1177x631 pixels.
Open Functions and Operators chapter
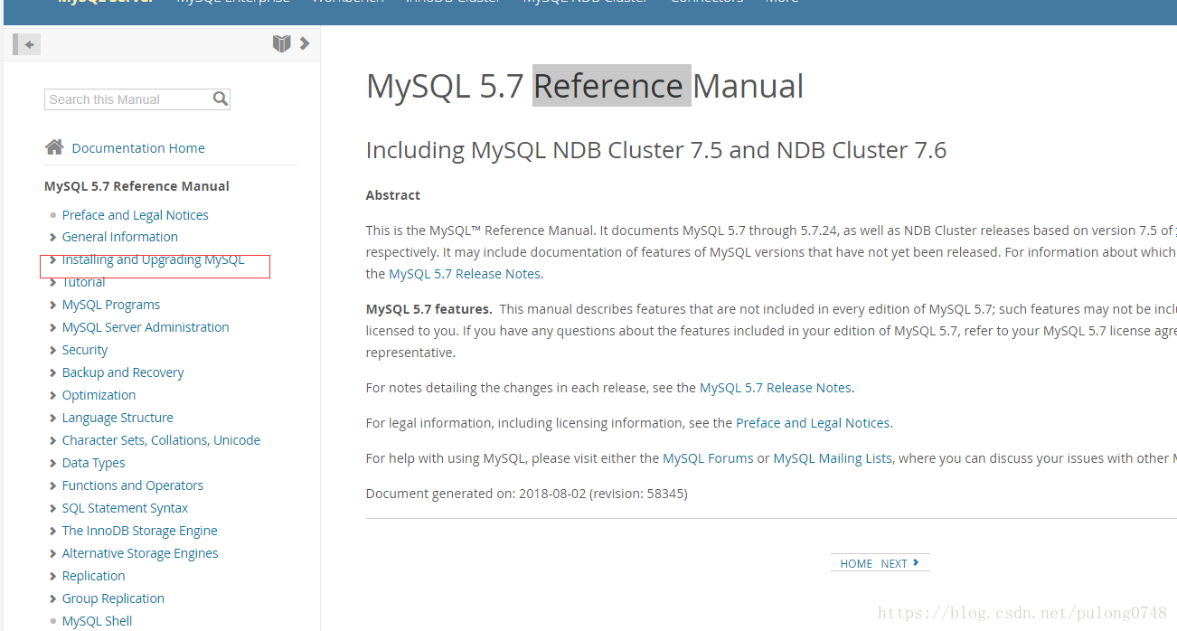pos(132,485)
